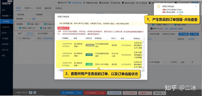Screen dimensions: 202x96
Task: Click 批量发货 button
Action: (x=143, y=93)
